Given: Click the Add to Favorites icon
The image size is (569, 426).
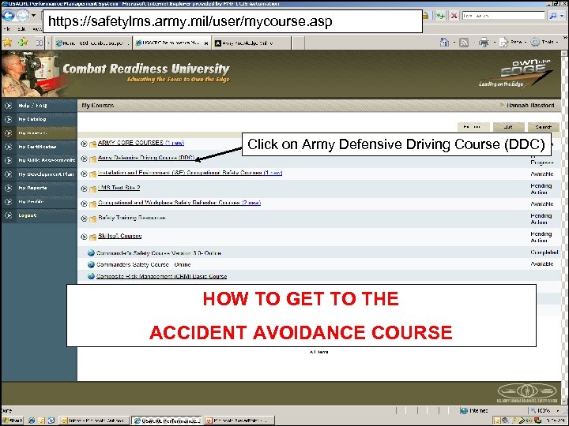Looking at the screenshot, I should click(23, 43).
